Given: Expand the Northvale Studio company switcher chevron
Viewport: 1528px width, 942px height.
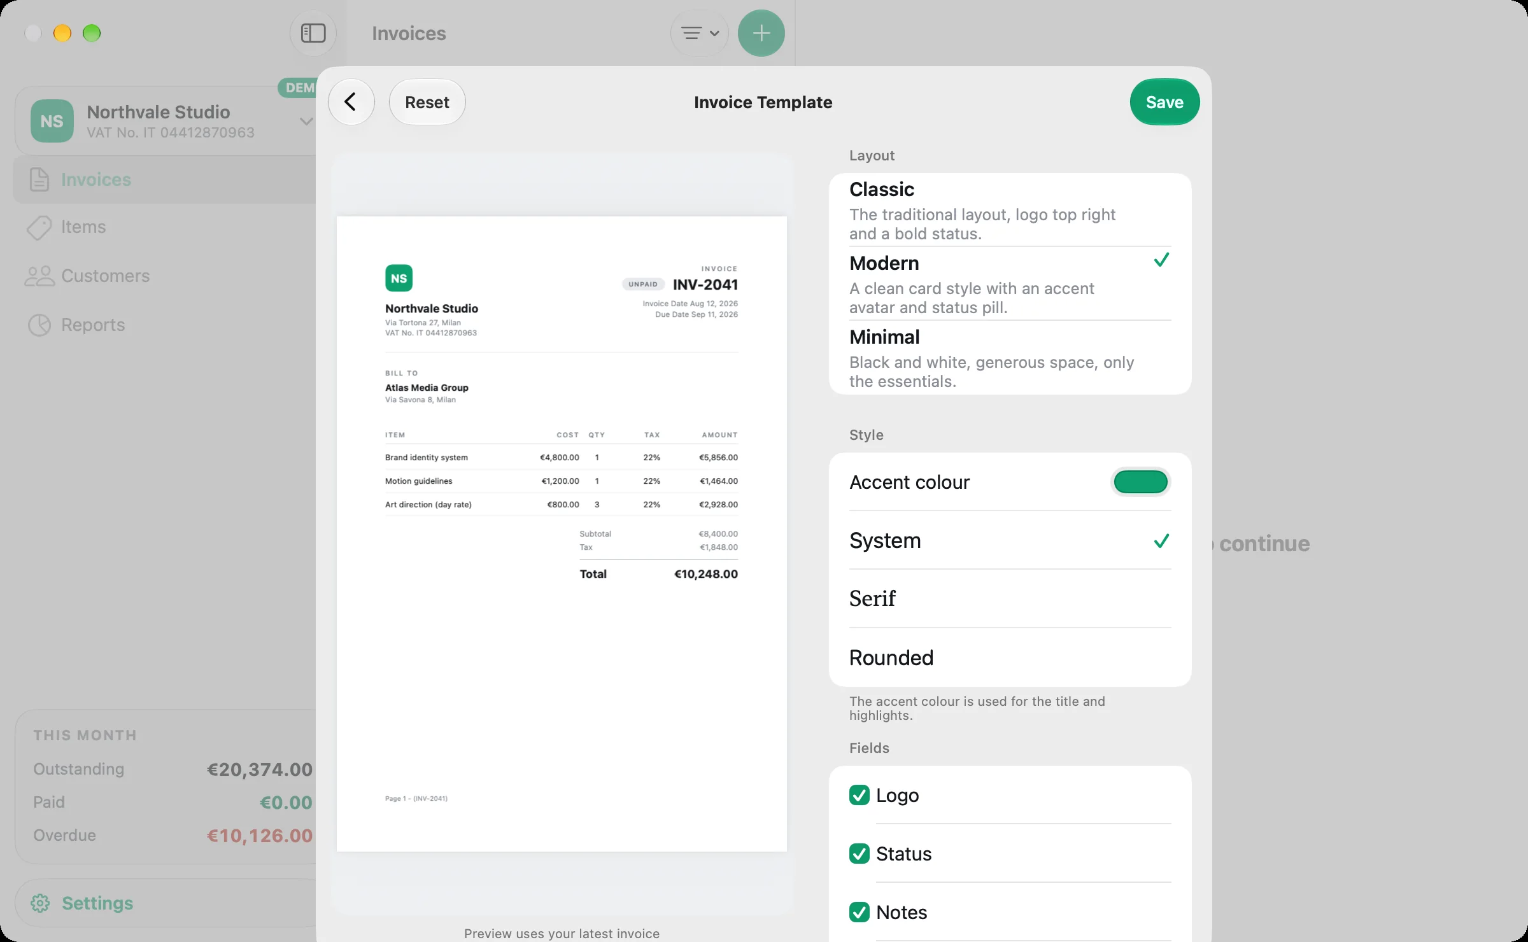Looking at the screenshot, I should click(306, 121).
